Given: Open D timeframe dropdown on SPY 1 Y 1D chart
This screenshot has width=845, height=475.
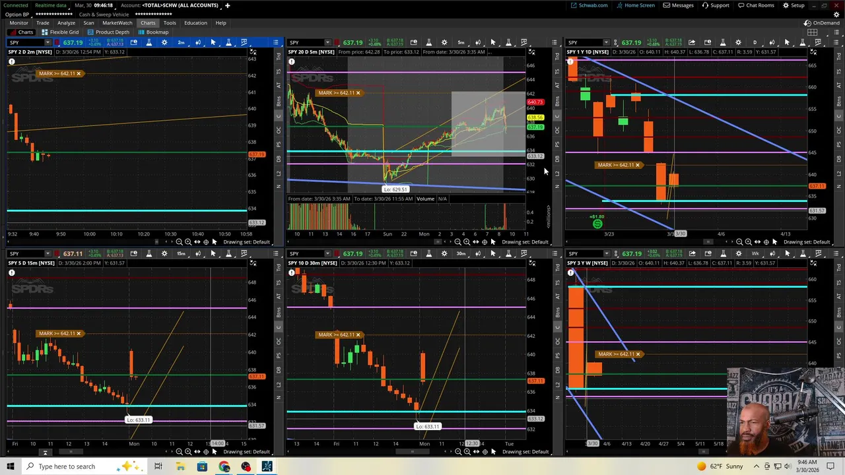Looking at the screenshot, I should [755, 42].
